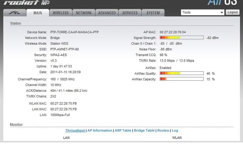The width and height of the screenshot is (243, 155).
Task: Open the Throughput monitor link
Action: [x=75, y=130]
